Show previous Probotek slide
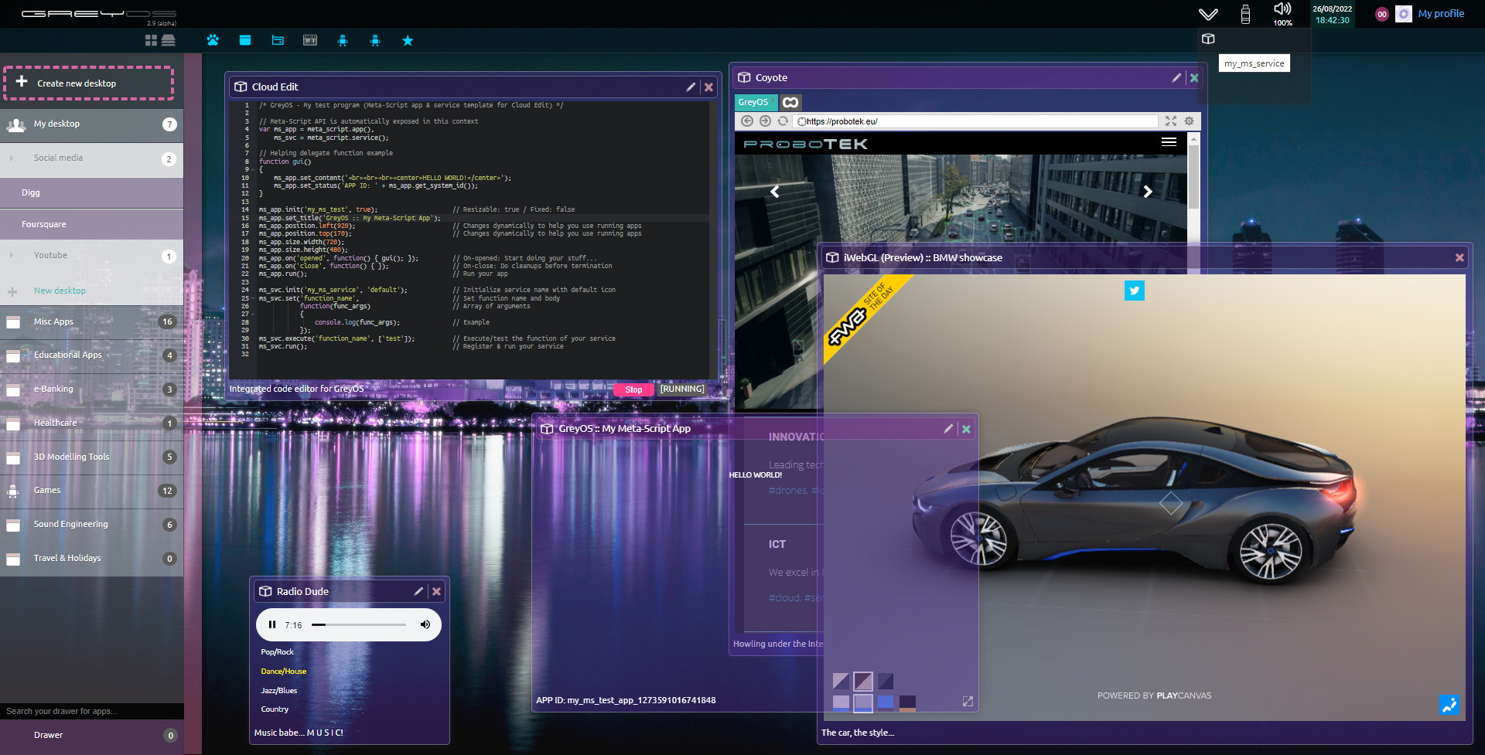 coord(774,191)
